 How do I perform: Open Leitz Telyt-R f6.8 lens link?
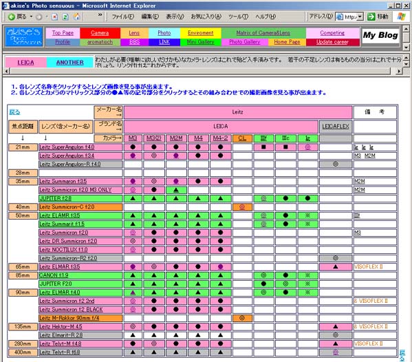[60, 352]
